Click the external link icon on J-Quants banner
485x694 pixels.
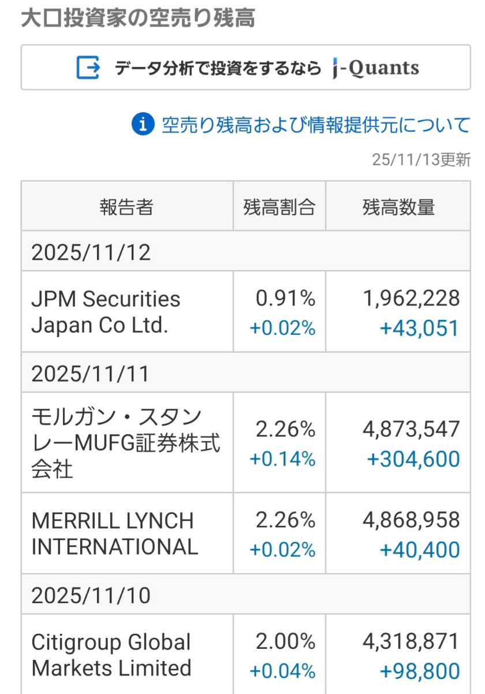pyautogui.click(x=87, y=67)
